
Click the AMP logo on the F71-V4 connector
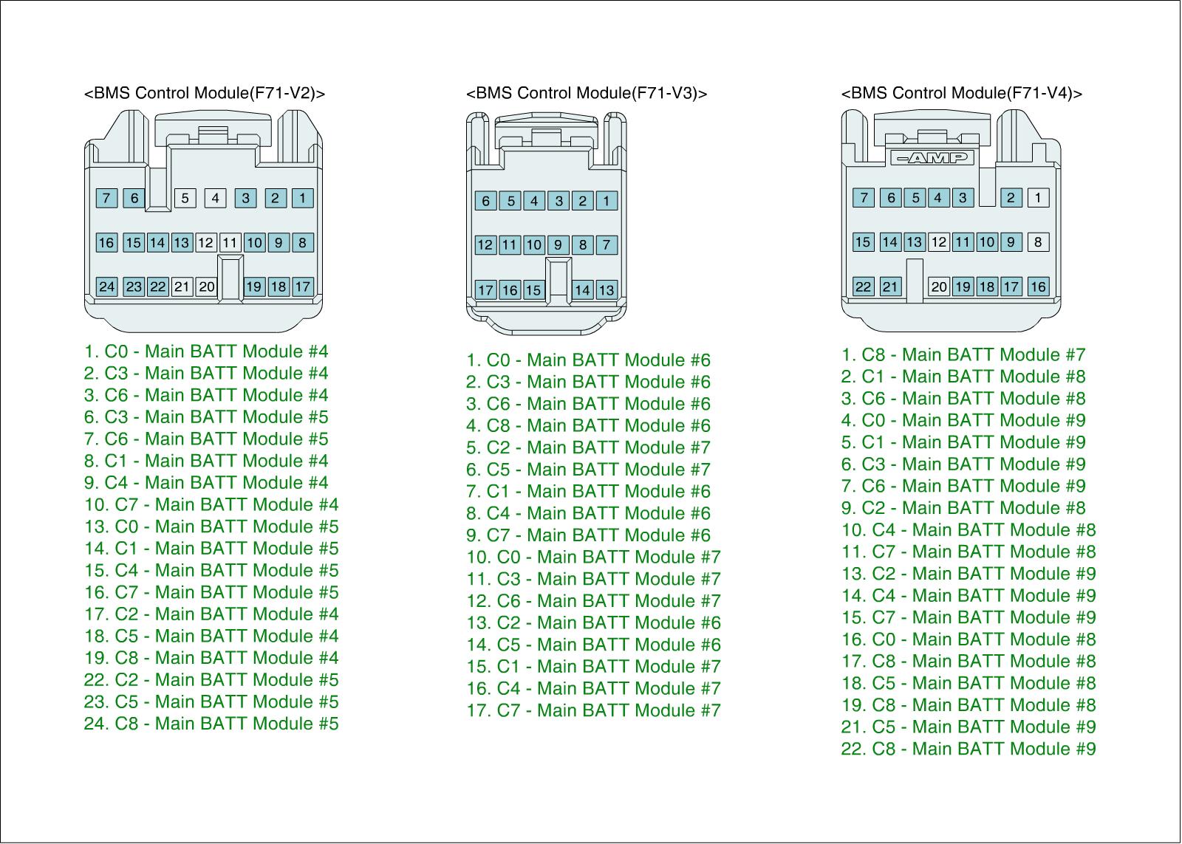click(932, 158)
